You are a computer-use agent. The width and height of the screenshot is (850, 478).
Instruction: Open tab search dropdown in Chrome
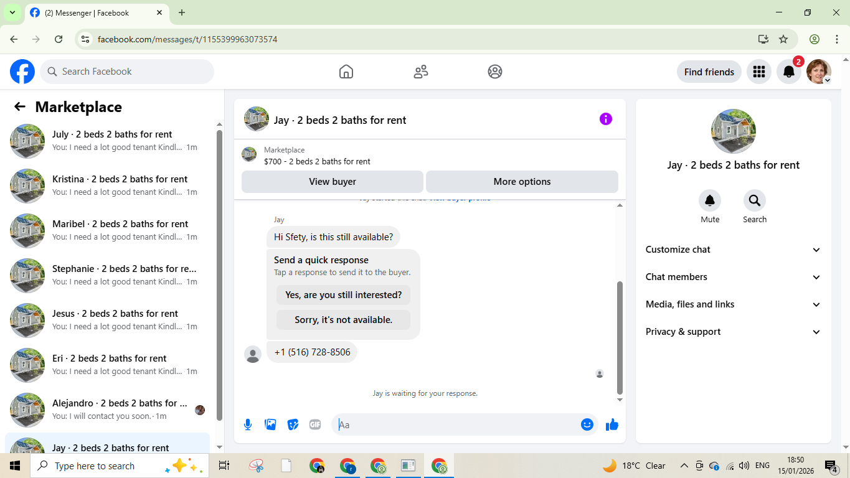pyautogui.click(x=12, y=12)
